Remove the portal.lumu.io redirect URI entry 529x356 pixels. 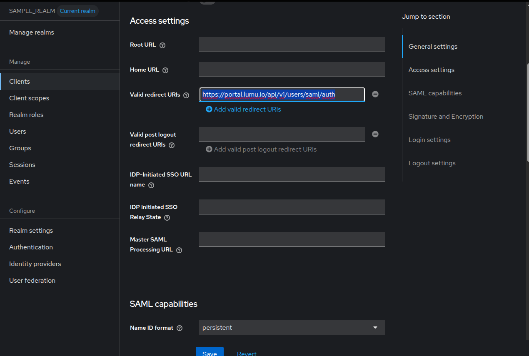point(375,95)
